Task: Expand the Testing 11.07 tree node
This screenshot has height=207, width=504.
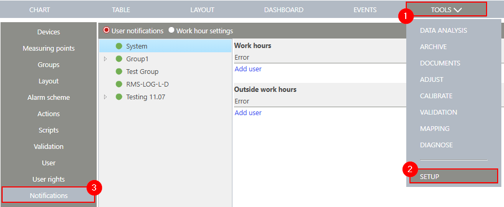Action: (x=106, y=97)
